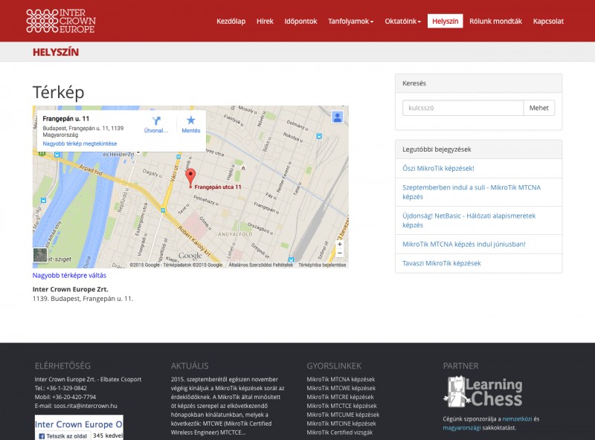
Task: Open 'Őszi MikroTik képzések!' post link
Action: (438, 169)
